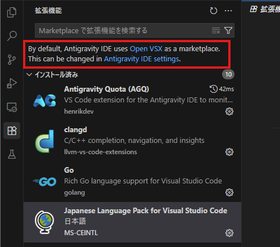Screen dimensions: 280x247
Task: Open the extensions panel more actions menu
Action: [228, 11]
